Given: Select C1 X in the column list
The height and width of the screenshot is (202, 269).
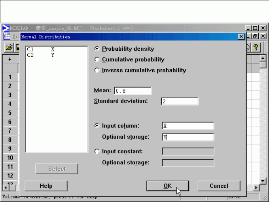Looking at the screenshot, I should [x=40, y=50].
